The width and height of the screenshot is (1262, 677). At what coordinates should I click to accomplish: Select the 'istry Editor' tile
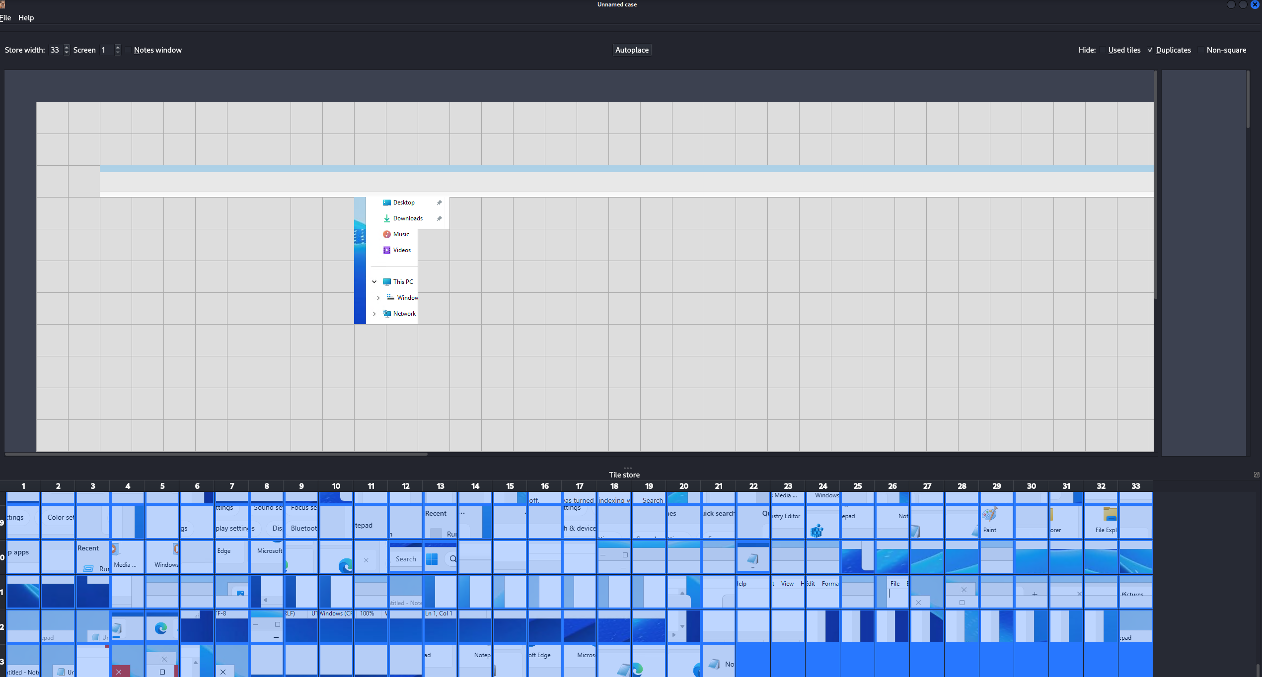(x=788, y=522)
